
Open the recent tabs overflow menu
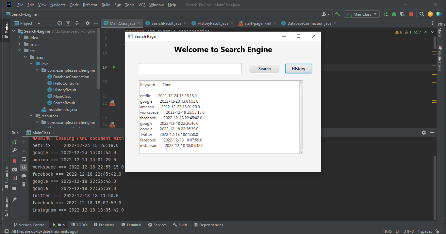pos(433,23)
